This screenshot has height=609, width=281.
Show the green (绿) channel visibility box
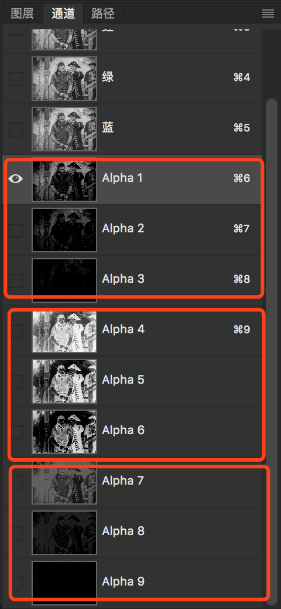[15, 79]
